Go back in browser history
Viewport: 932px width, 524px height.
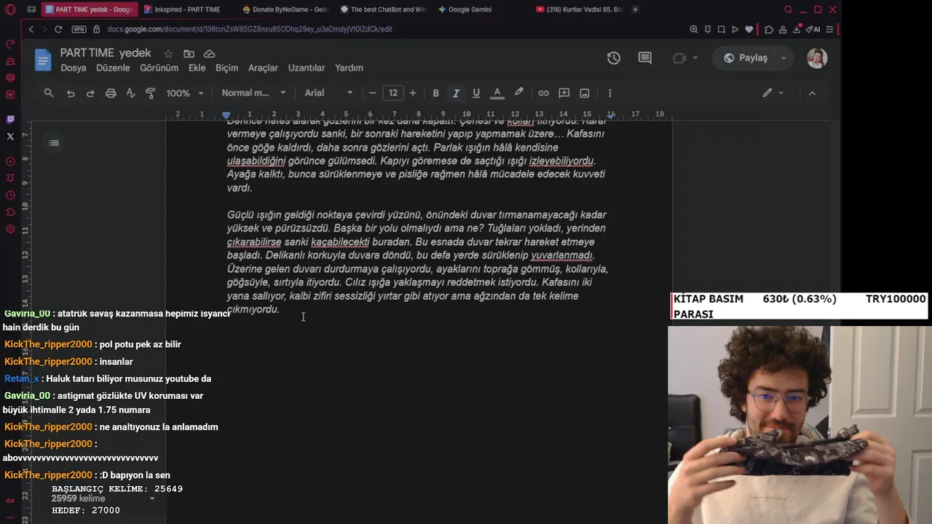[31, 29]
